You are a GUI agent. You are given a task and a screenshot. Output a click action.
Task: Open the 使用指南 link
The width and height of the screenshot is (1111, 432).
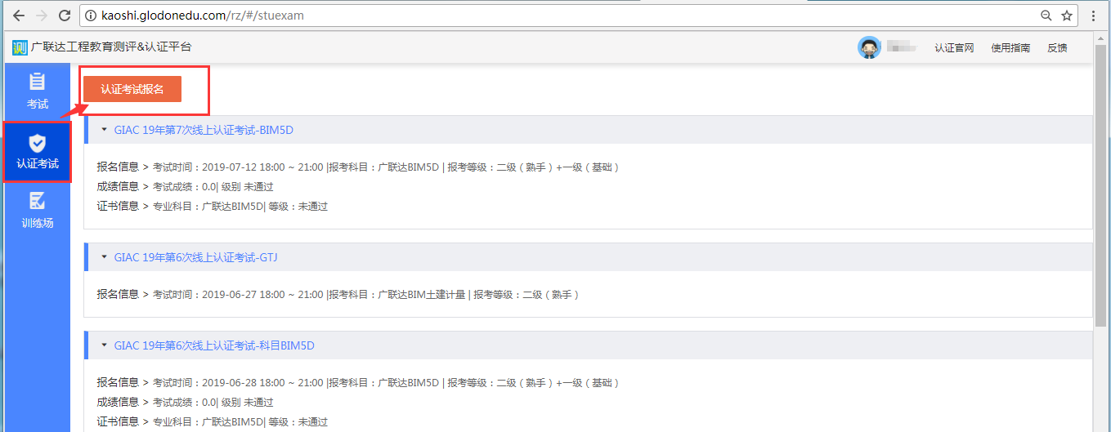click(1010, 48)
